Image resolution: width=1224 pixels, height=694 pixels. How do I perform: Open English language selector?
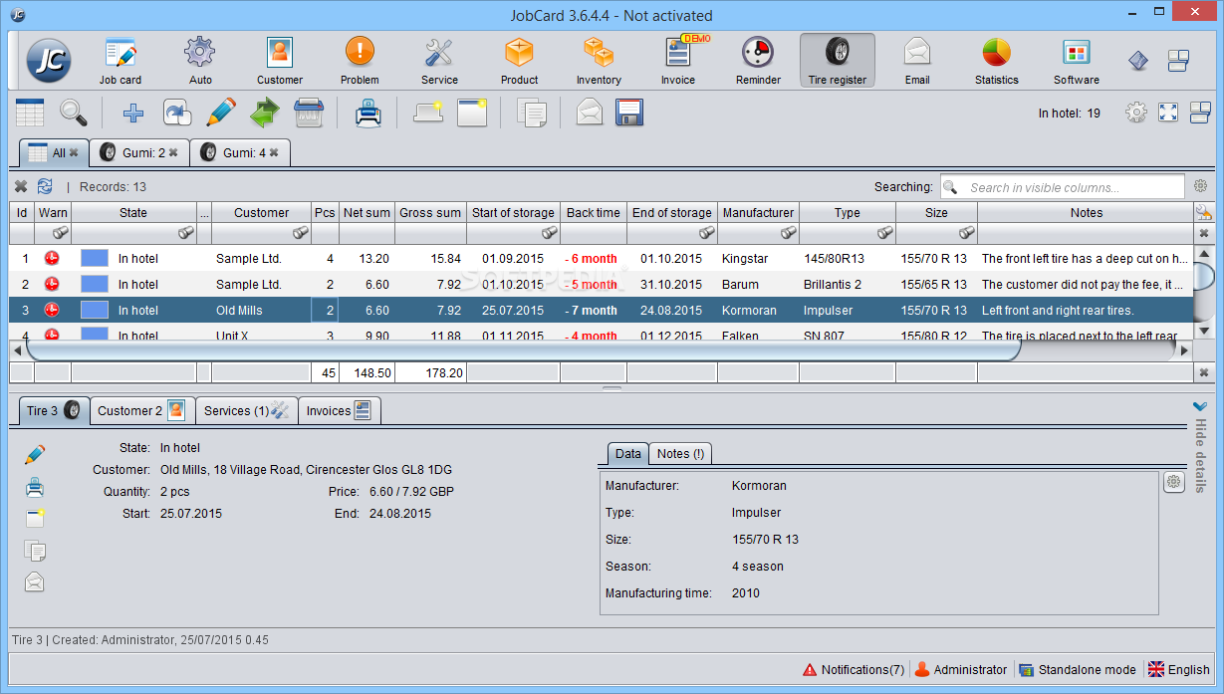[1179, 670]
